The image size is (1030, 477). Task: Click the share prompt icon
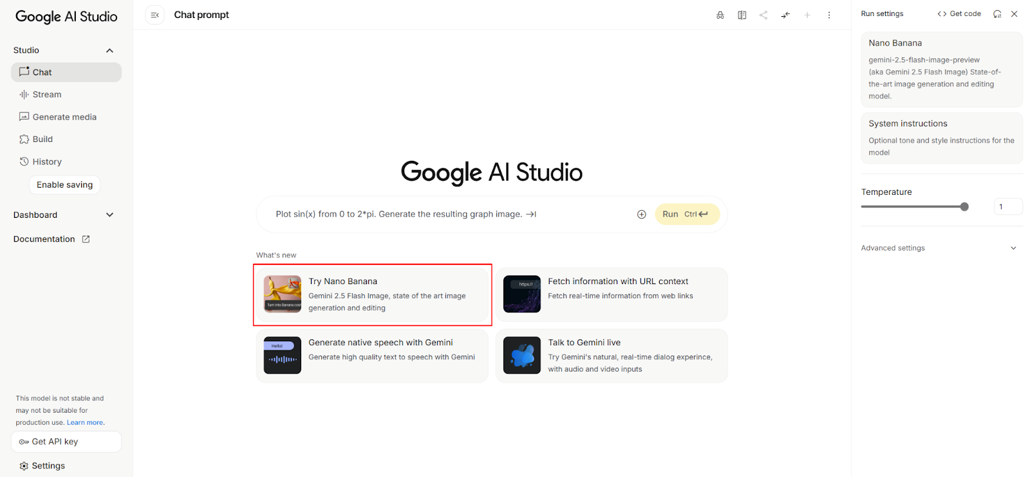point(763,15)
